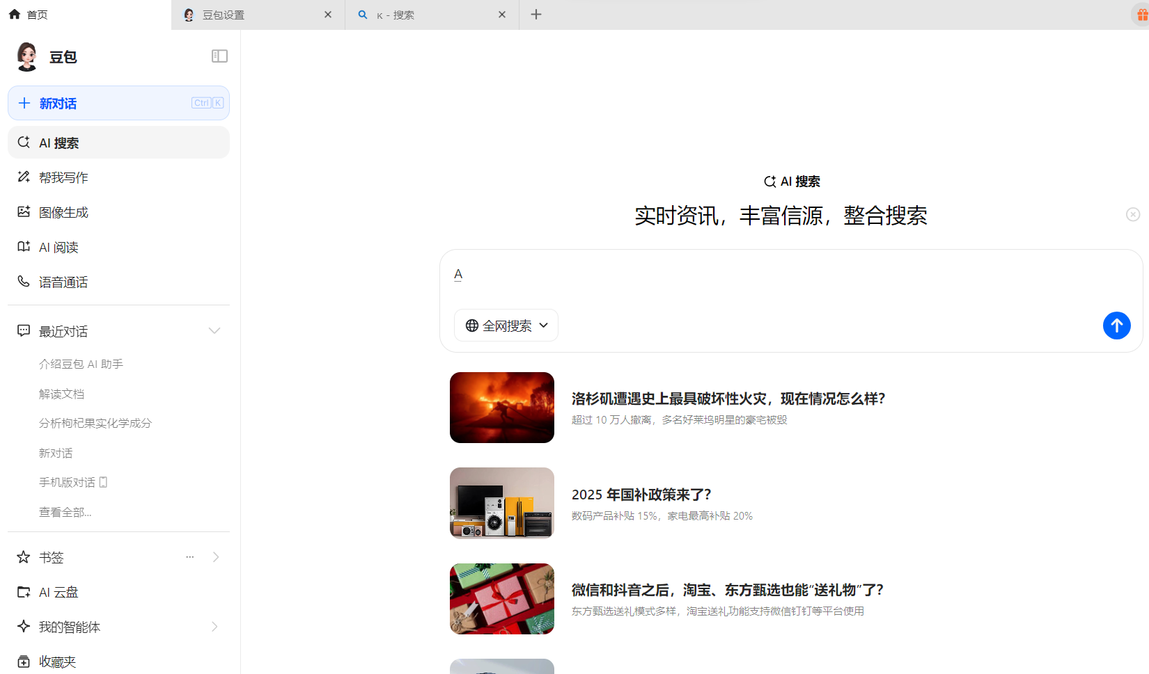Click the 我的智能体 label
The width and height of the screenshot is (1149, 674).
[x=70, y=627]
